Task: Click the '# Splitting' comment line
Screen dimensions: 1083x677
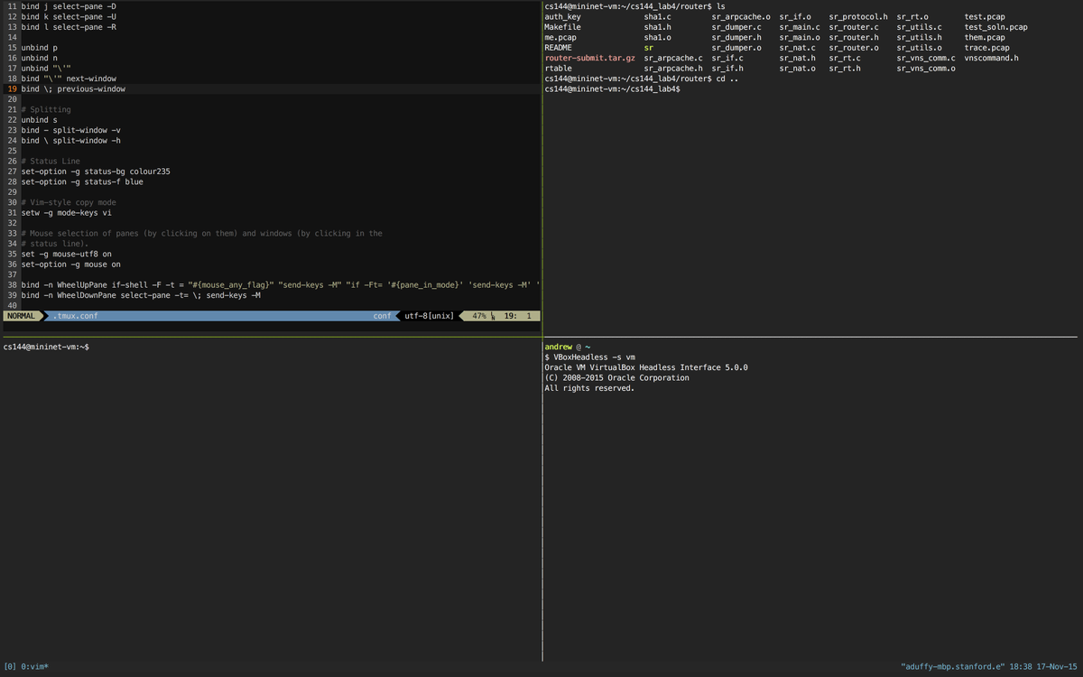Action: tap(46, 110)
